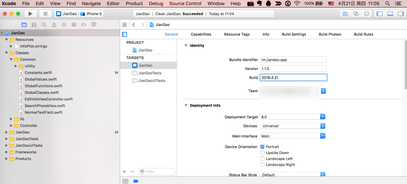Open the Report navigator speech bubble icon

point(94,25)
